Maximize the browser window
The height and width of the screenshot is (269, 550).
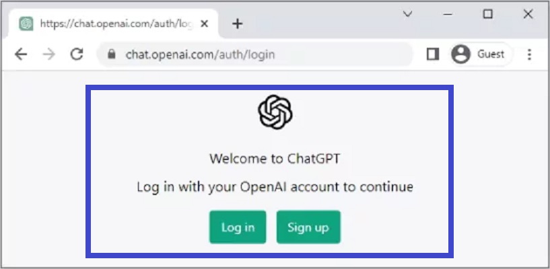coord(487,14)
